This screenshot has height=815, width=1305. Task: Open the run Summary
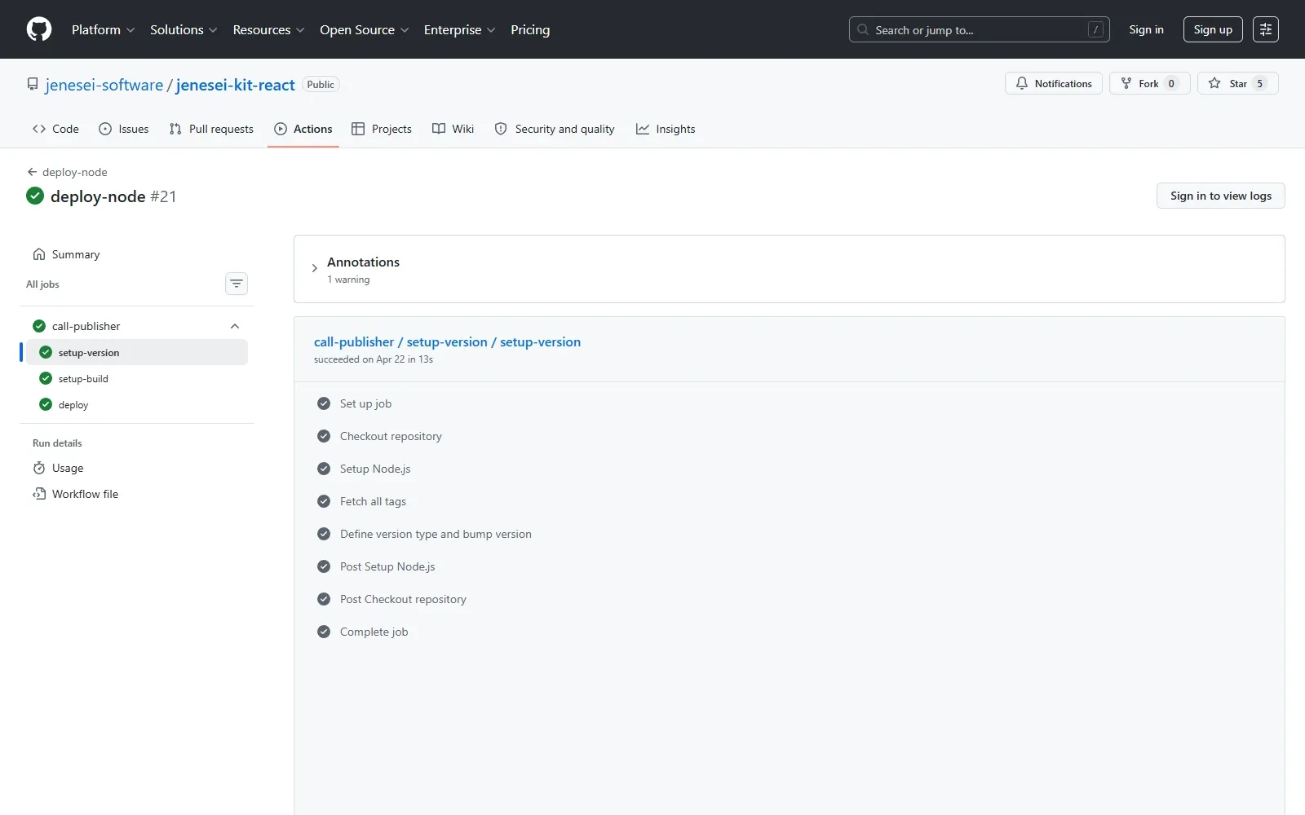coord(137,254)
